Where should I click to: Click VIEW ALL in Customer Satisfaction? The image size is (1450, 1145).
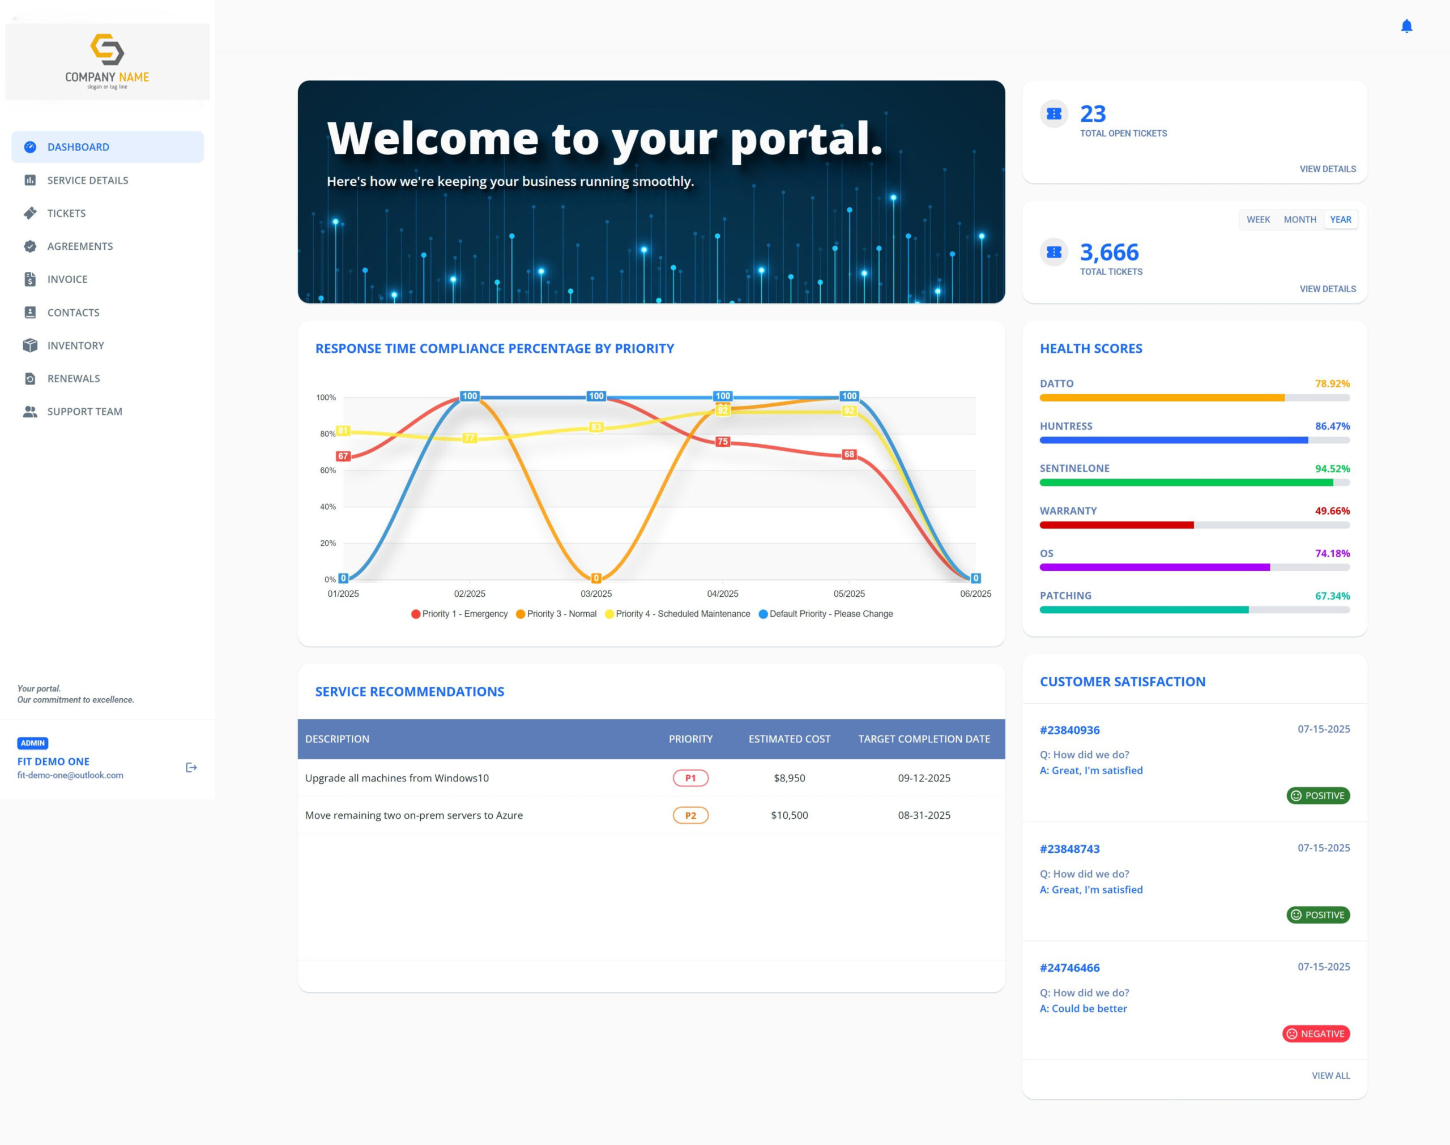click(x=1330, y=1075)
